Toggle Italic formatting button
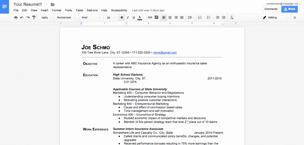This screenshot has width=304, height=145. [x=128, y=18]
